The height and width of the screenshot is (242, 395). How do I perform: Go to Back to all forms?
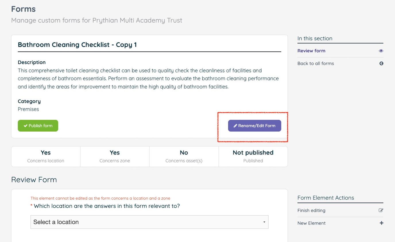point(315,64)
